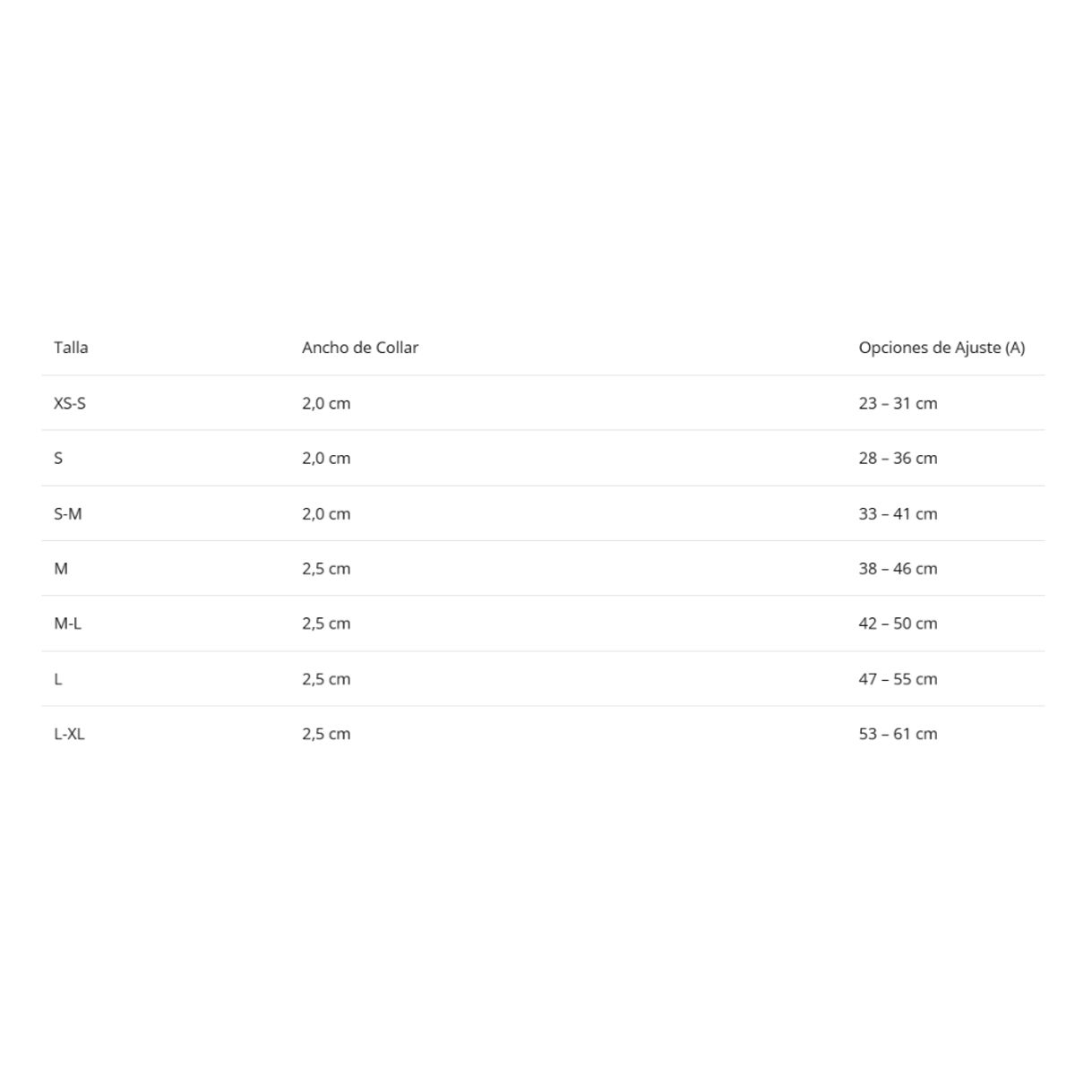The image size is (1075, 1075).
Task: Click the 23 – 31 cm value
Action: point(898,403)
